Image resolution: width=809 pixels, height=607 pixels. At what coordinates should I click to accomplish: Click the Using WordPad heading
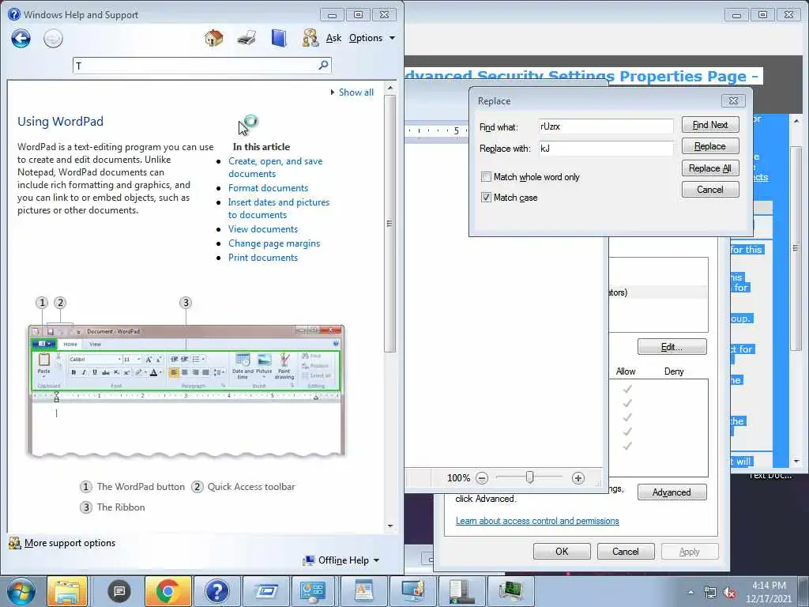[60, 121]
